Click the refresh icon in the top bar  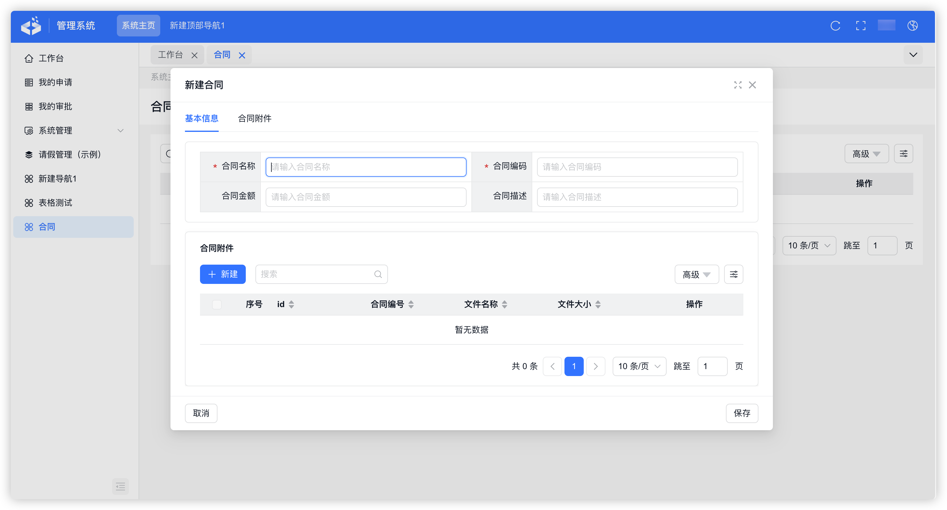pyautogui.click(x=835, y=26)
